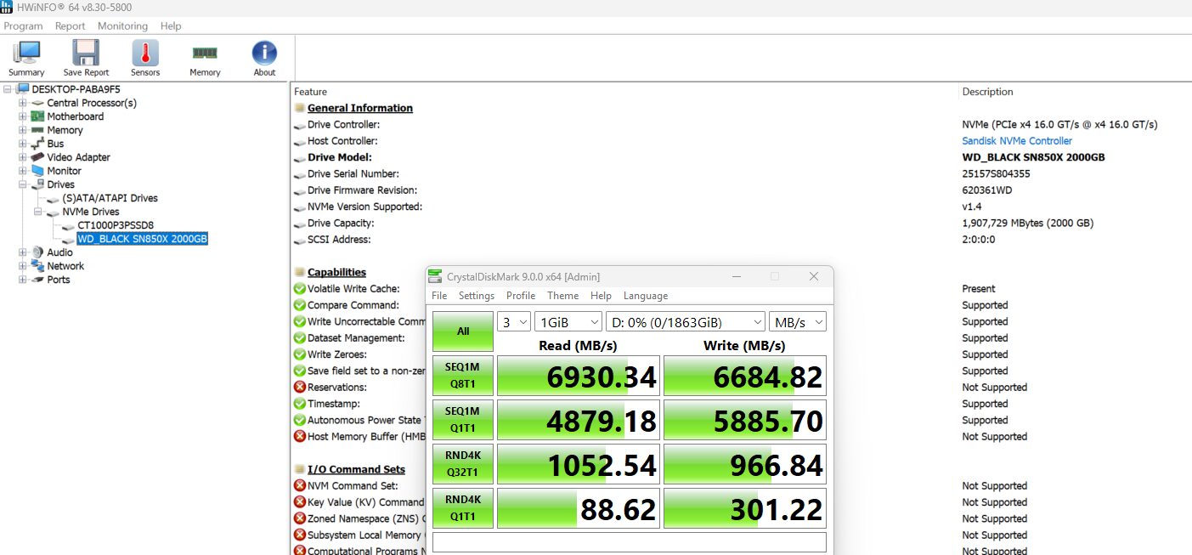Open the Program menu in HWiNFO
Viewport: 1192px width, 555px height.
[23, 26]
